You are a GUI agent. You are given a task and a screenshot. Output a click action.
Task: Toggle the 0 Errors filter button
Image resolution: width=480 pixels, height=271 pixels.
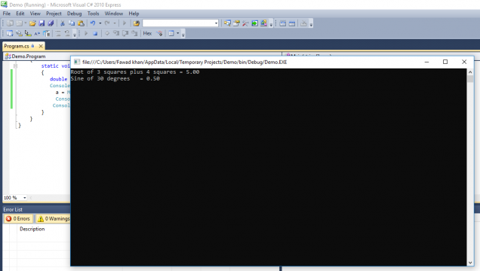click(x=18, y=218)
